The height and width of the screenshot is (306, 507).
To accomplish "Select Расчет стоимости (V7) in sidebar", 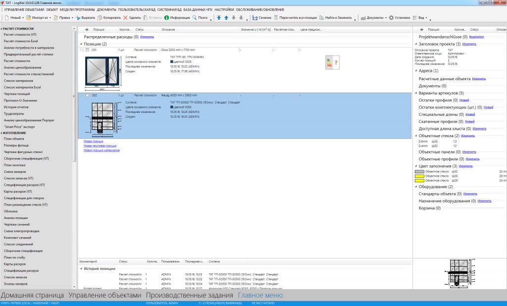I will click(x=20, y=35).
